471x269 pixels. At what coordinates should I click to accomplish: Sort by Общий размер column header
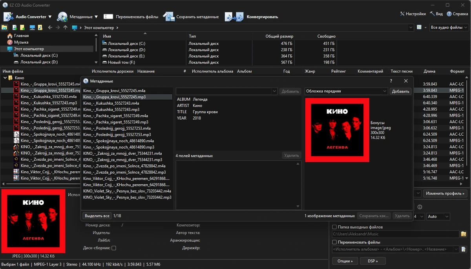279,36
